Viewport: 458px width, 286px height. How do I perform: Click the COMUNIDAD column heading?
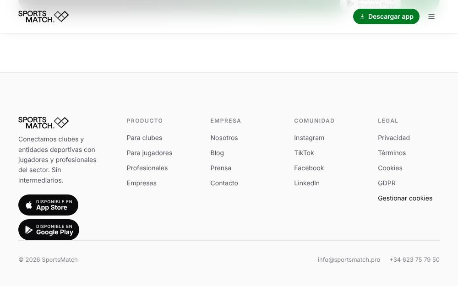coord(314,121)
